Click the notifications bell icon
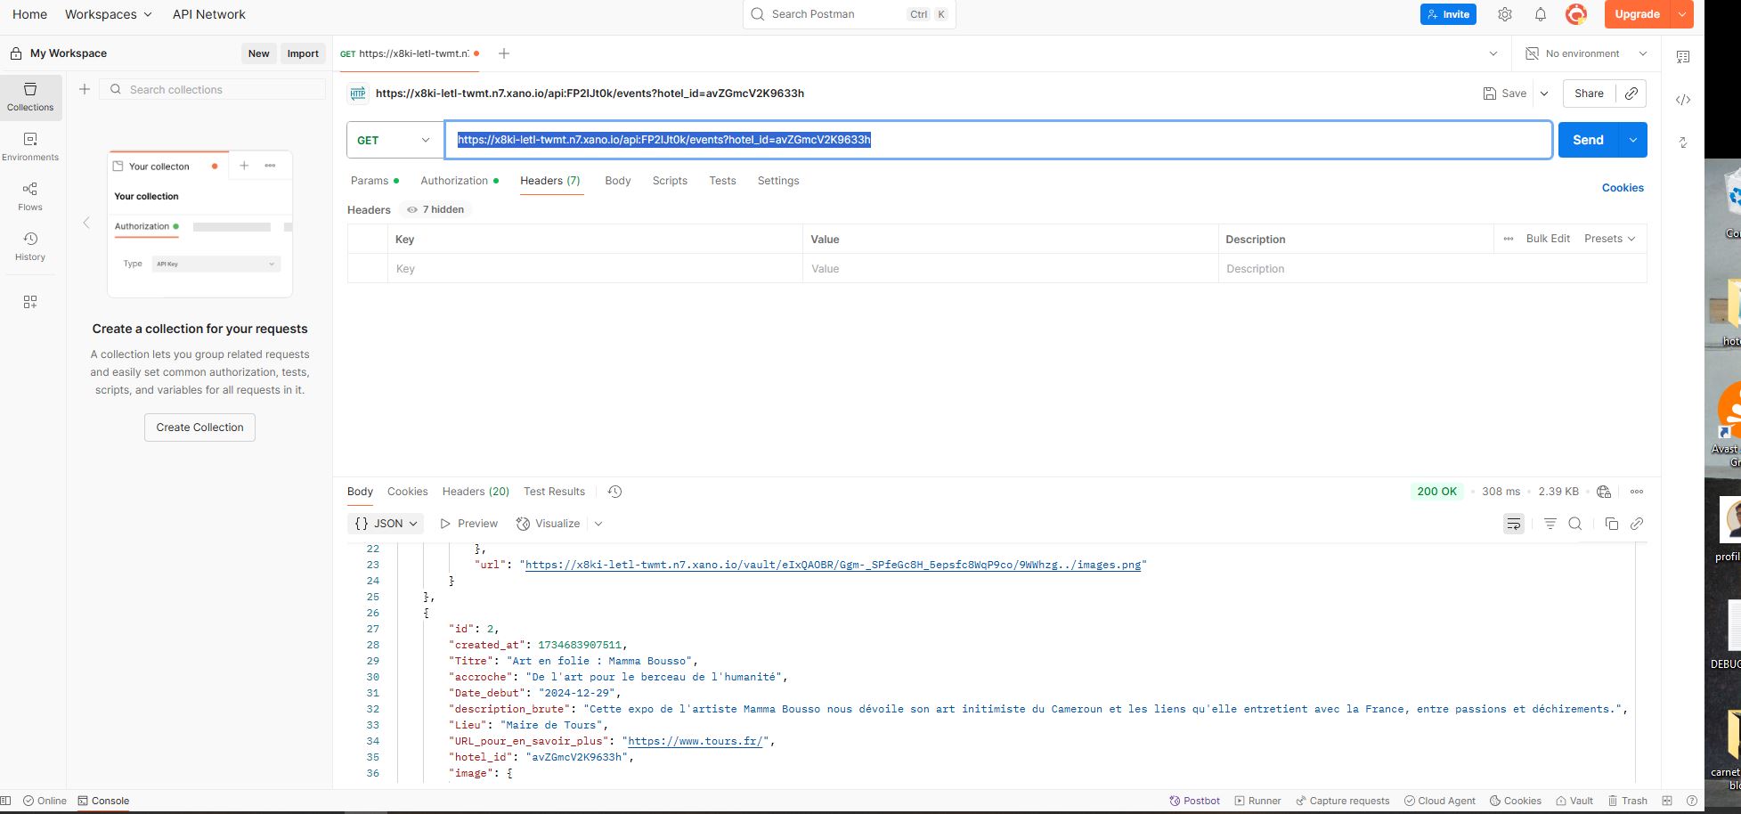 [1540, 14]
